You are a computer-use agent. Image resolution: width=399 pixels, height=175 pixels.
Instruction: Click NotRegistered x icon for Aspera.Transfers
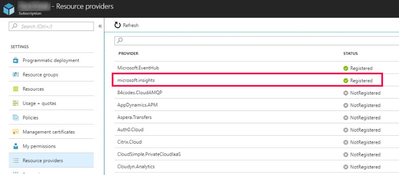pos(345,118)
